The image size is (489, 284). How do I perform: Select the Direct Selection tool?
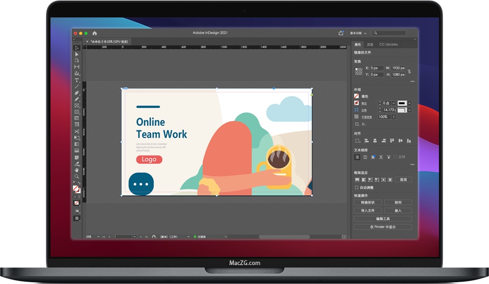pyautogui.click(x=77, y=54)
